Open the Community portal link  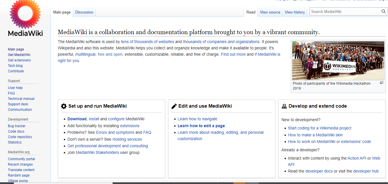tap(22, 159)
